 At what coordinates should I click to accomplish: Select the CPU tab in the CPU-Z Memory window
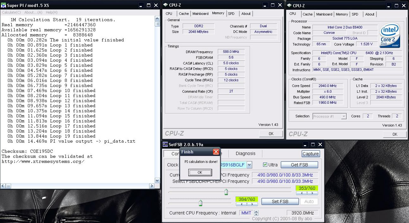point(169,14)
